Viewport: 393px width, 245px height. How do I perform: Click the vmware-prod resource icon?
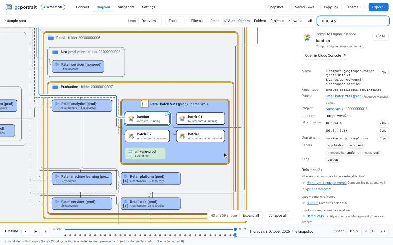pos(130,152)
